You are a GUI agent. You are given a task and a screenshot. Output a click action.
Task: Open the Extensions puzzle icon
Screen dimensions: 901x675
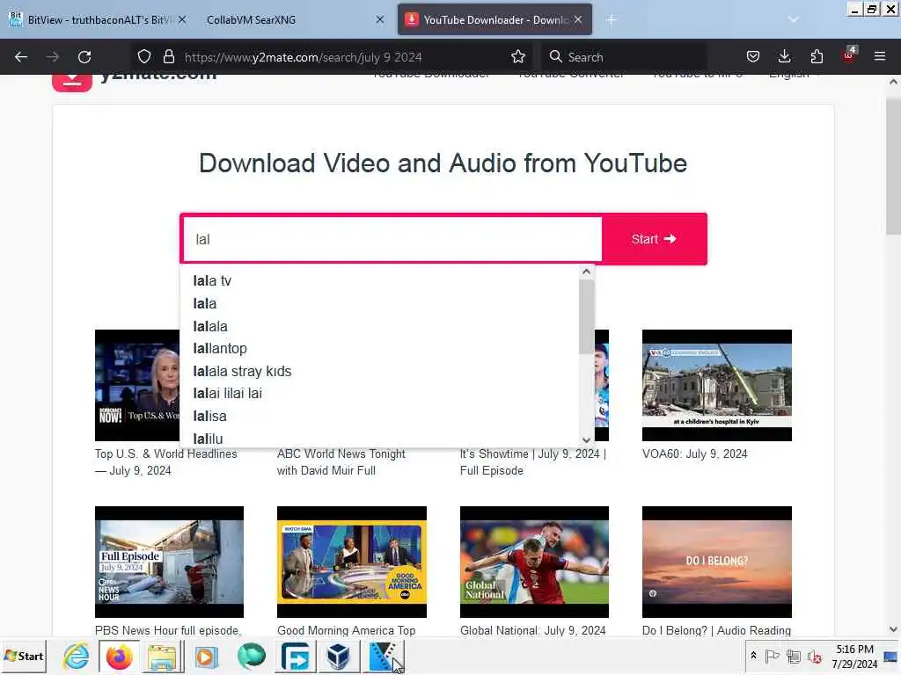(817, 56)
